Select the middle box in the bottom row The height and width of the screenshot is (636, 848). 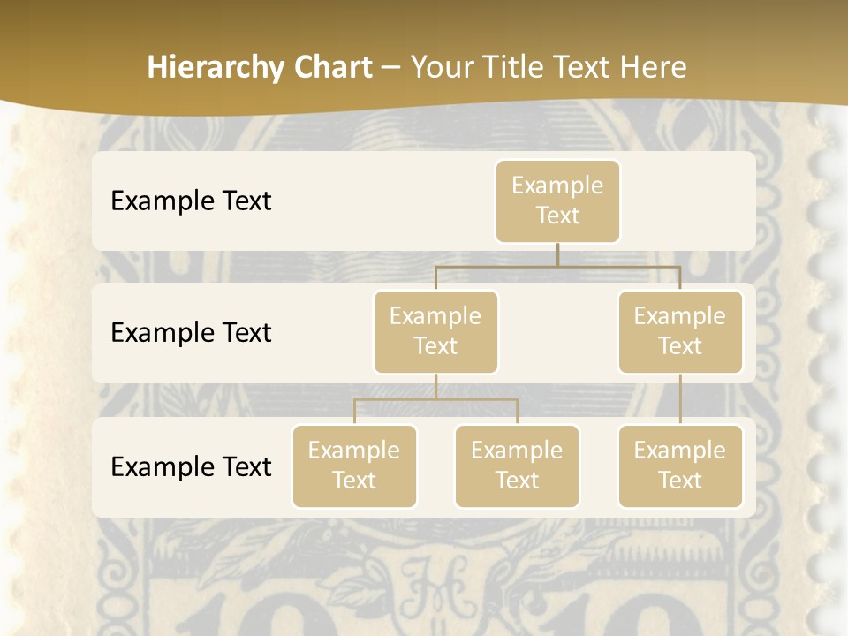(x=517, y=466)
